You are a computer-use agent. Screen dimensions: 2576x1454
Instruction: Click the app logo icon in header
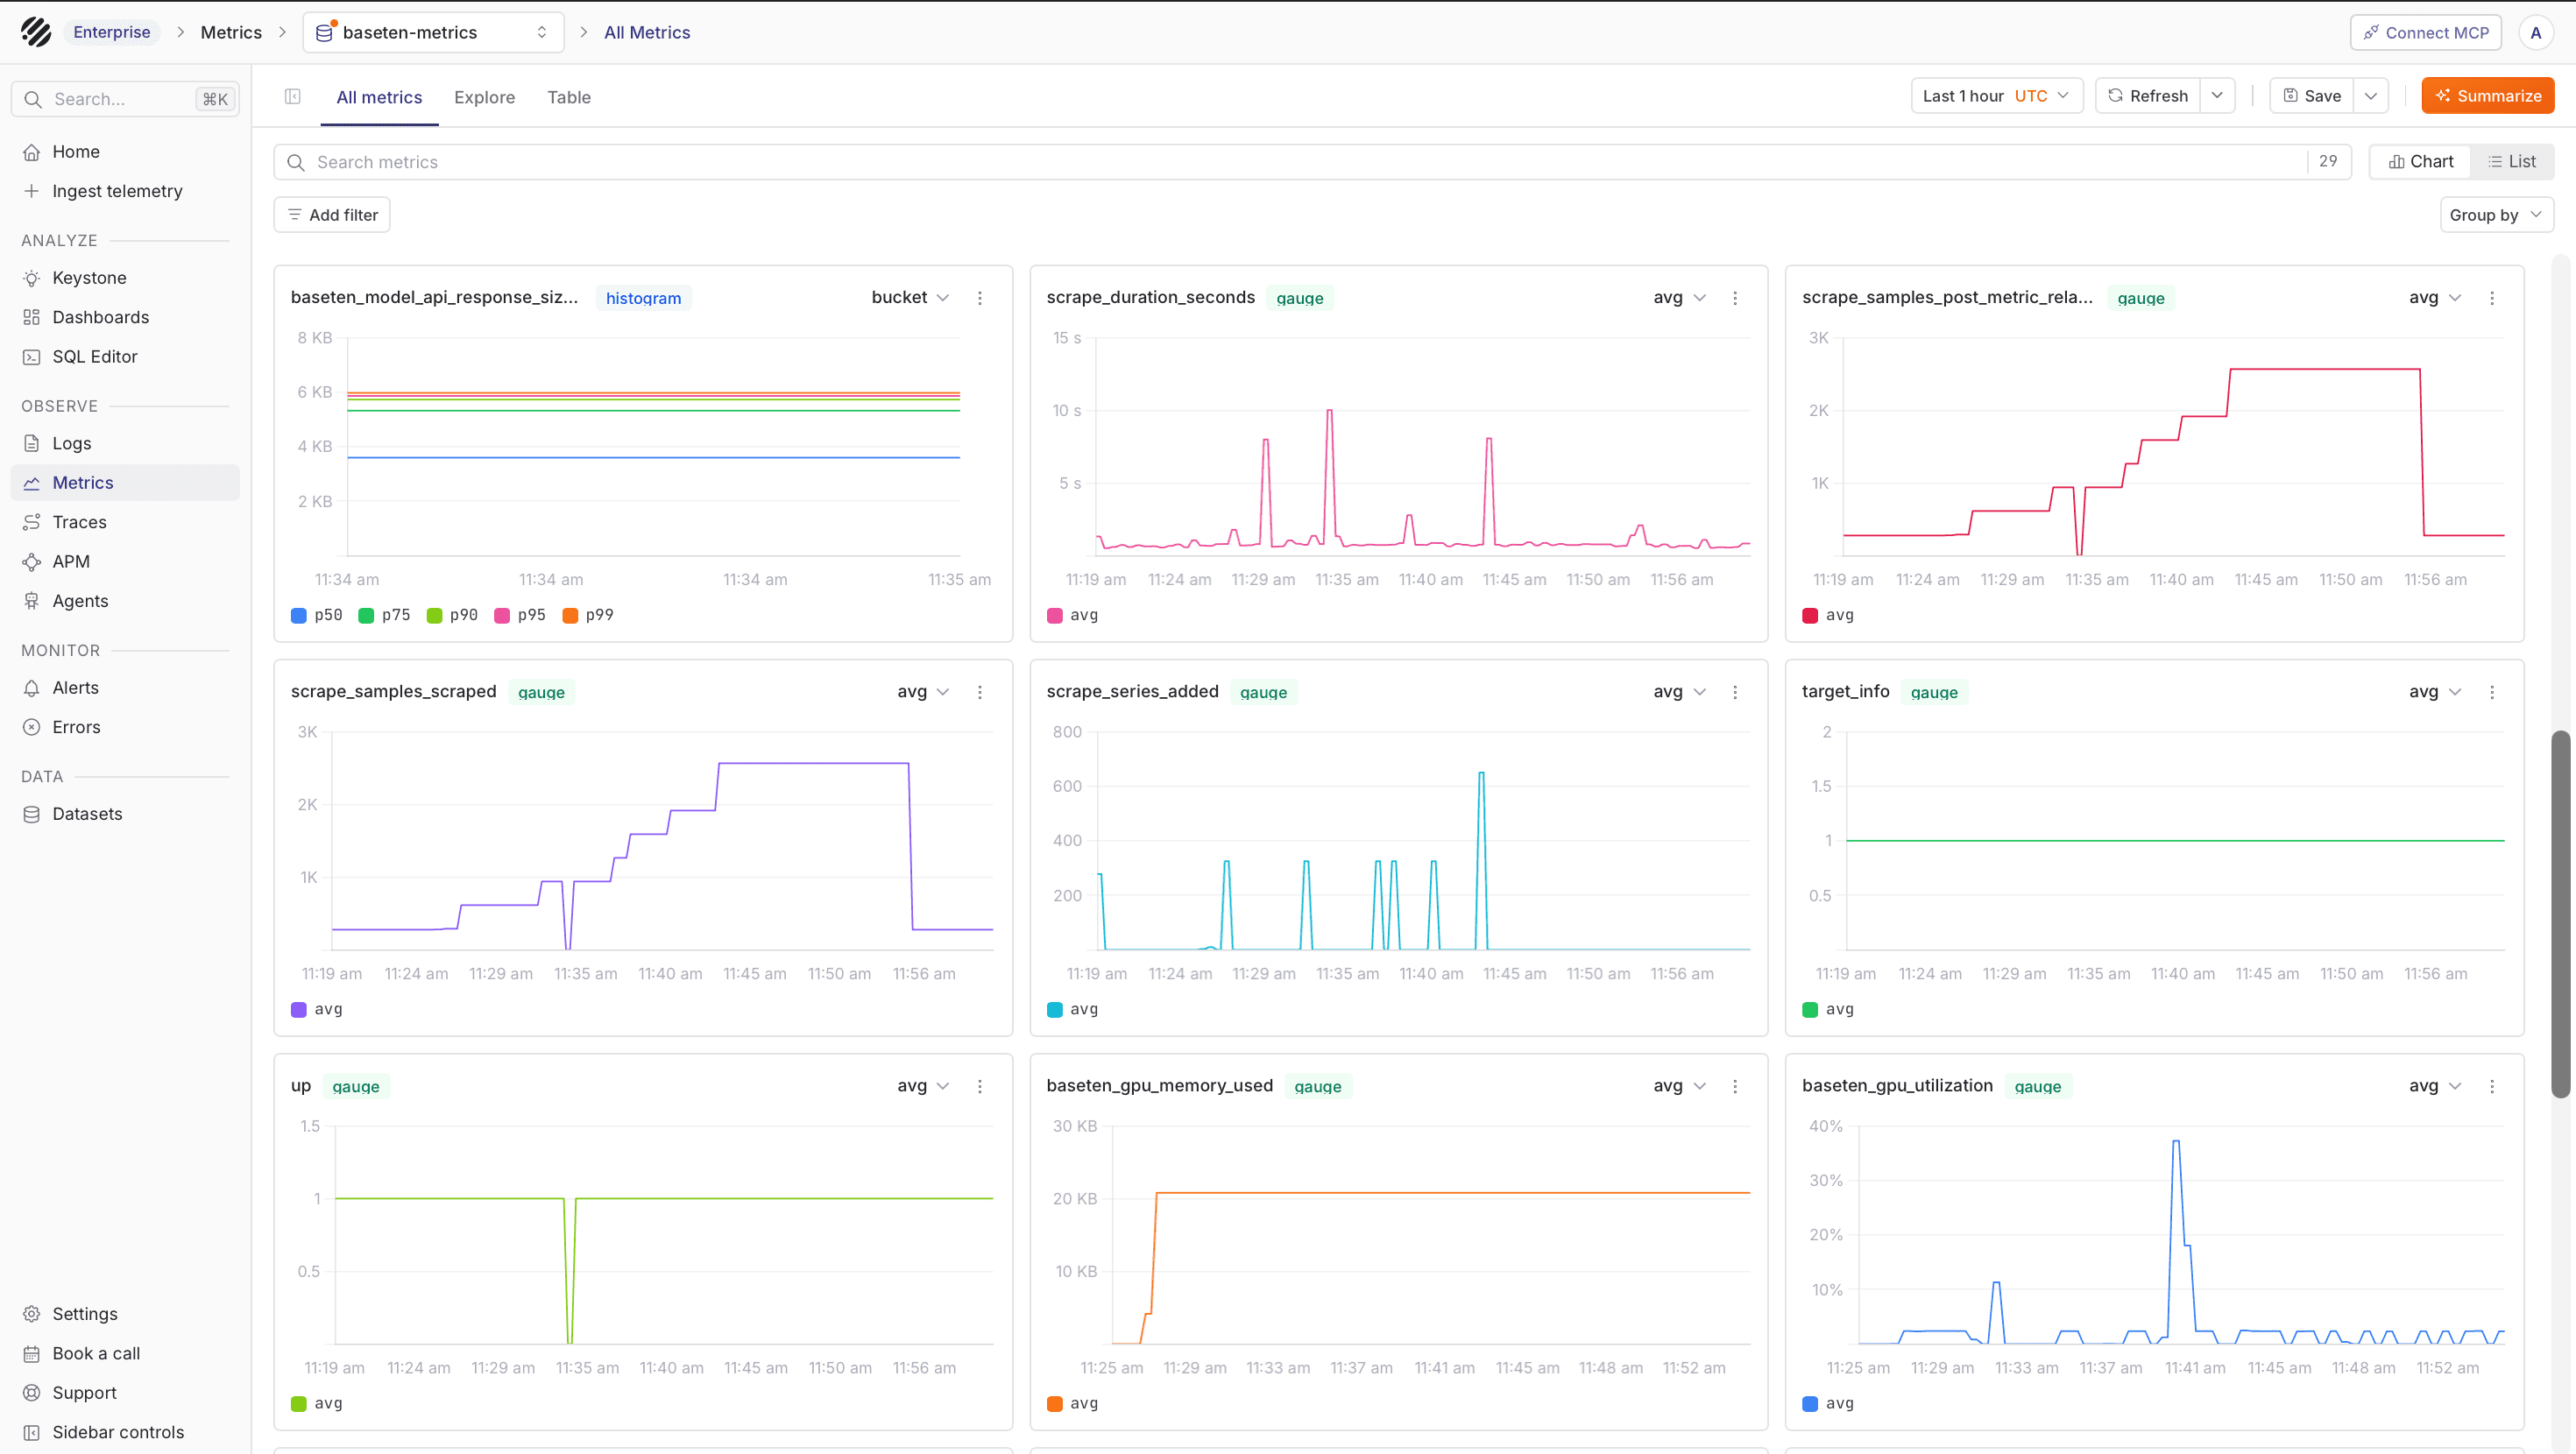[x=36, y=32]
